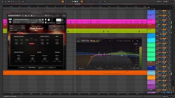Toggle full screen icon in Pro-Q 3
Viewport: 175px width, 98px height.
[141, 41]
